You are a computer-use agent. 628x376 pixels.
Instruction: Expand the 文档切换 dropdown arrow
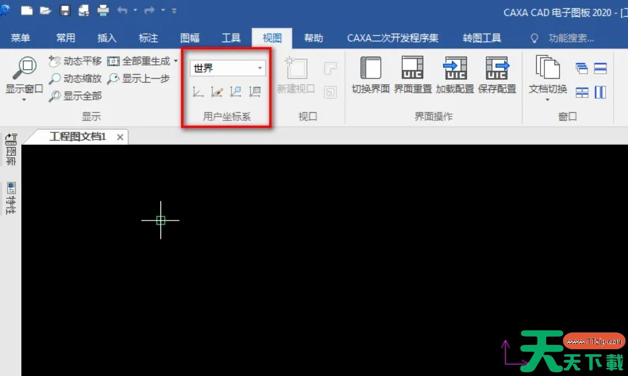click(x=547, y=99)
